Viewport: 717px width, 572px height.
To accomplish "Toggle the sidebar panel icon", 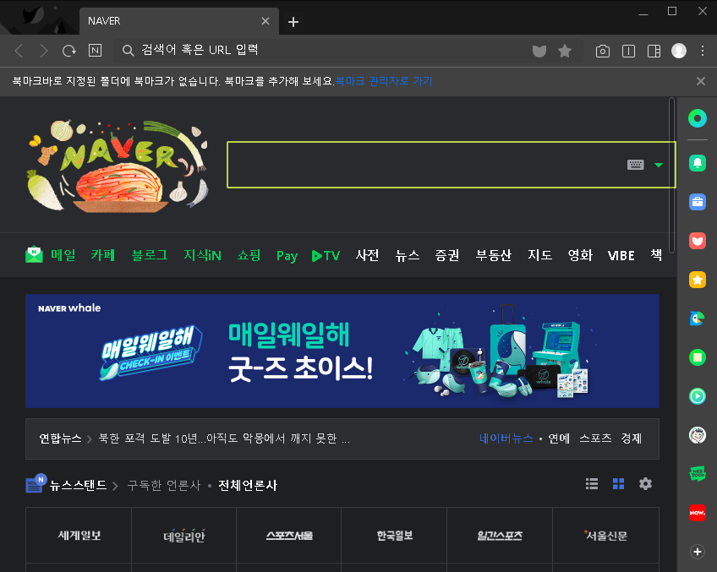I will (x=654, y=52).
